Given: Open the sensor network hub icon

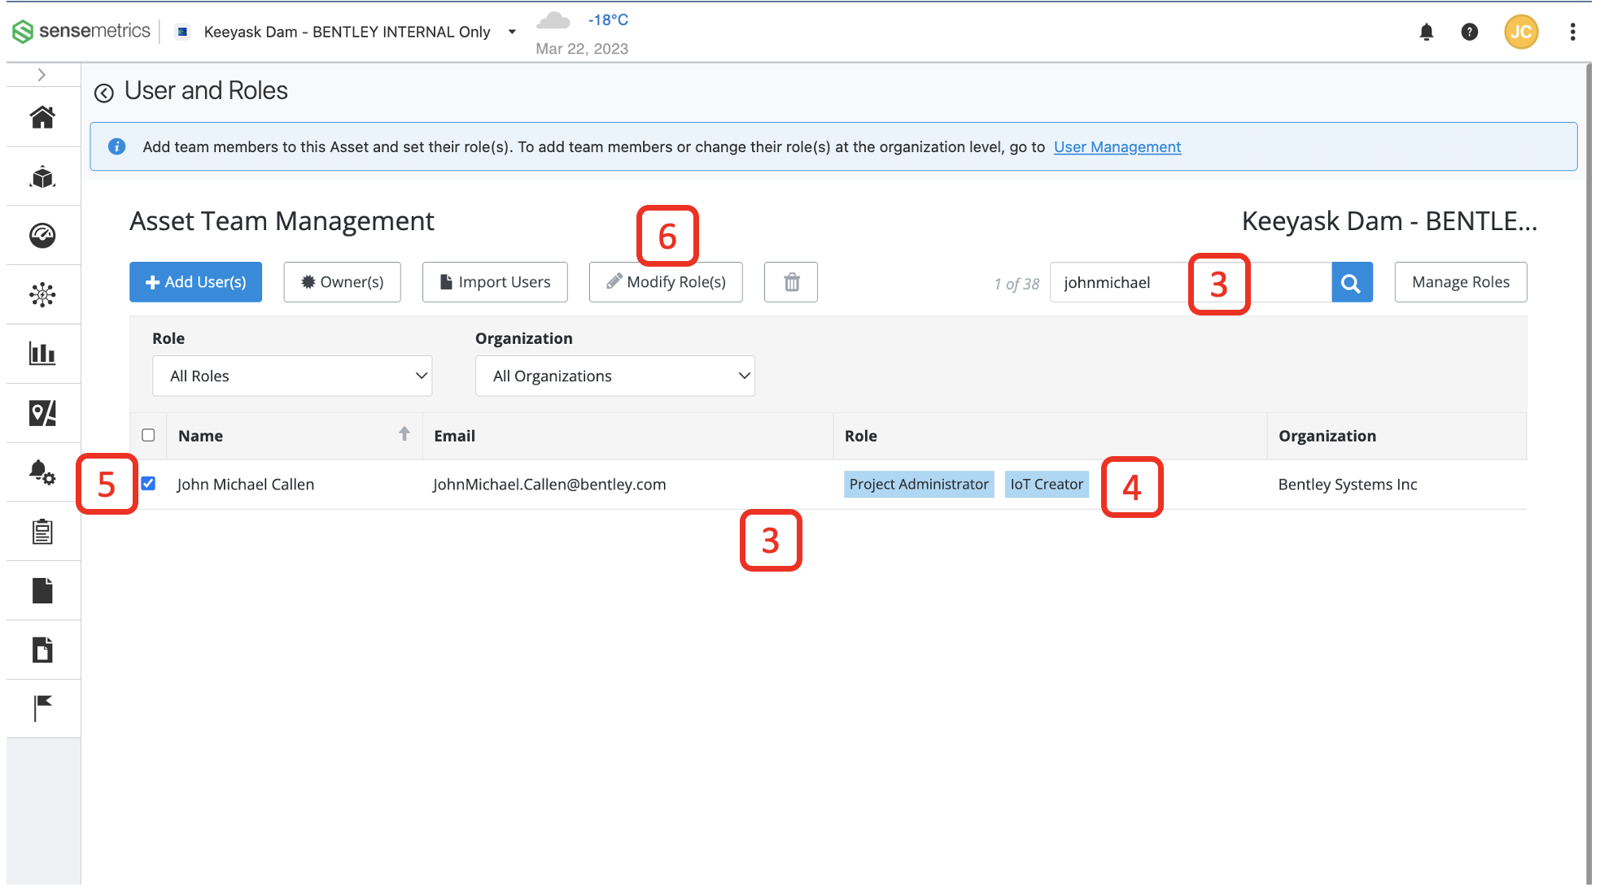Looking at the screenshot, I should (x=42, y=294).
